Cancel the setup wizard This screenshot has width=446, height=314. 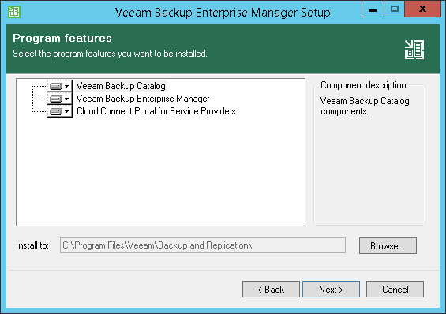tap(395, 290)
